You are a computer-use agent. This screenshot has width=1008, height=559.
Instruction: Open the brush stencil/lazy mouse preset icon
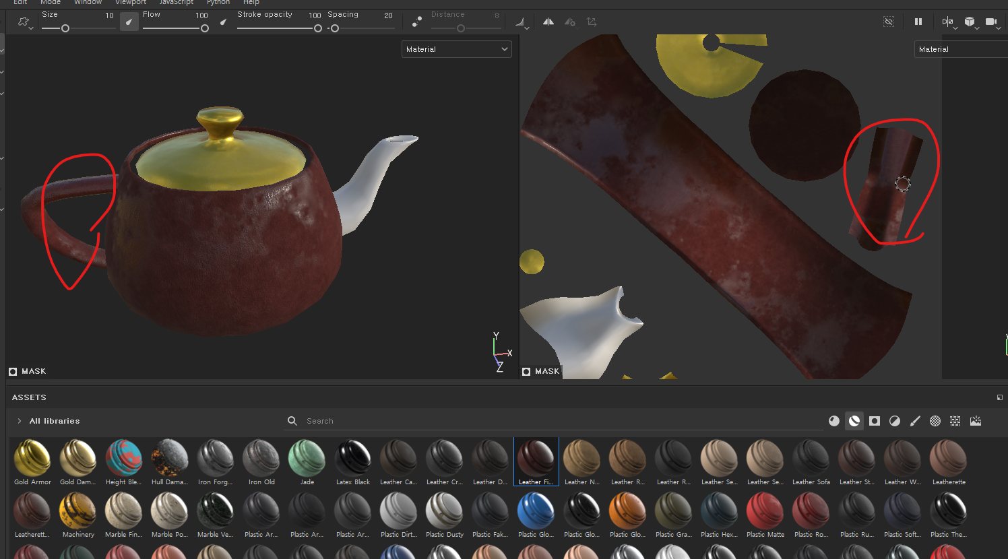coord(25,22)
